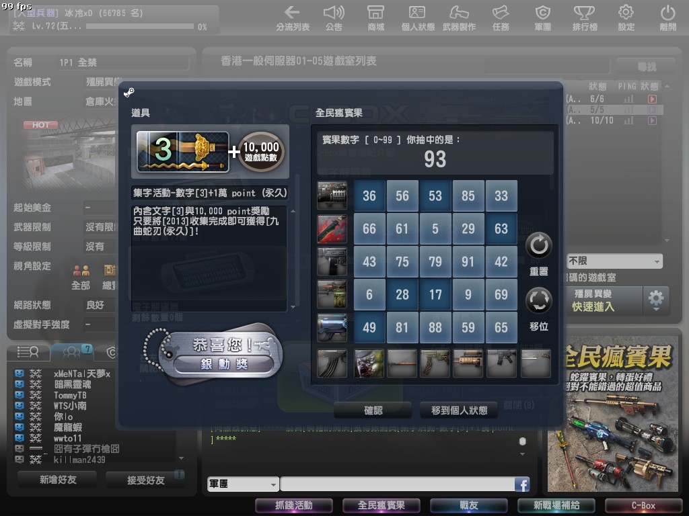Screen dimensions: 689x516
Task: Click bingo number 5 tile
Action: click(x=435, y=228)
